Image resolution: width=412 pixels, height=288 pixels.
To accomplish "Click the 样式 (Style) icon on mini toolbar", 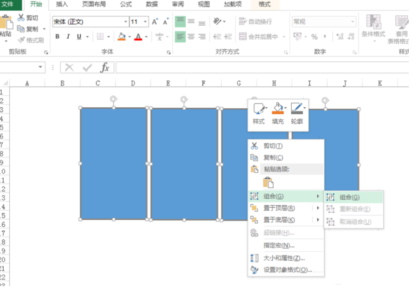I will 258,109.
